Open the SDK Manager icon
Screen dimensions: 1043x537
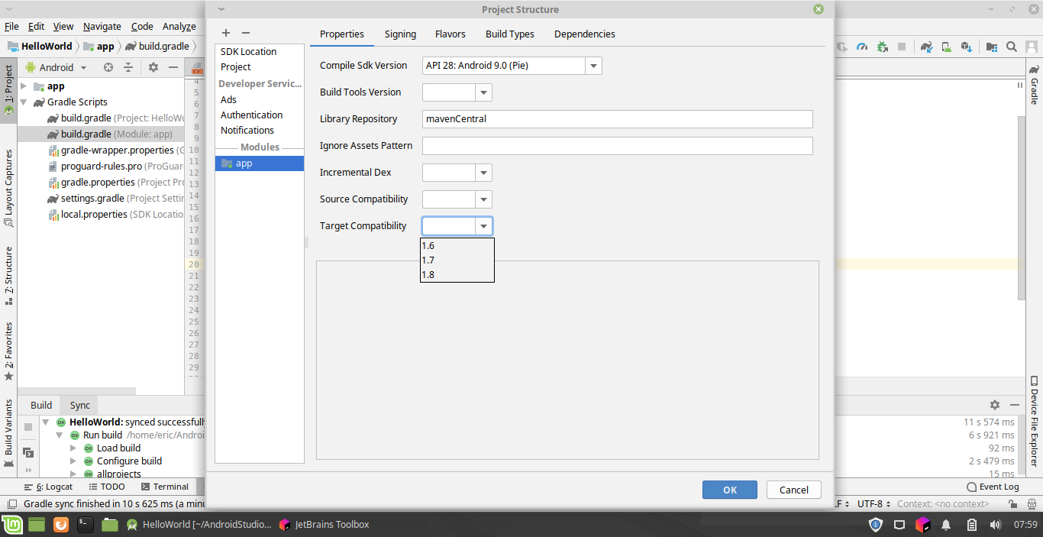pos(967,47)
